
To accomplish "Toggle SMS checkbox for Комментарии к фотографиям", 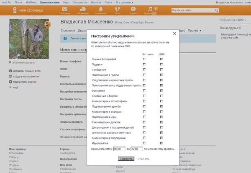I will coord(161,101).
